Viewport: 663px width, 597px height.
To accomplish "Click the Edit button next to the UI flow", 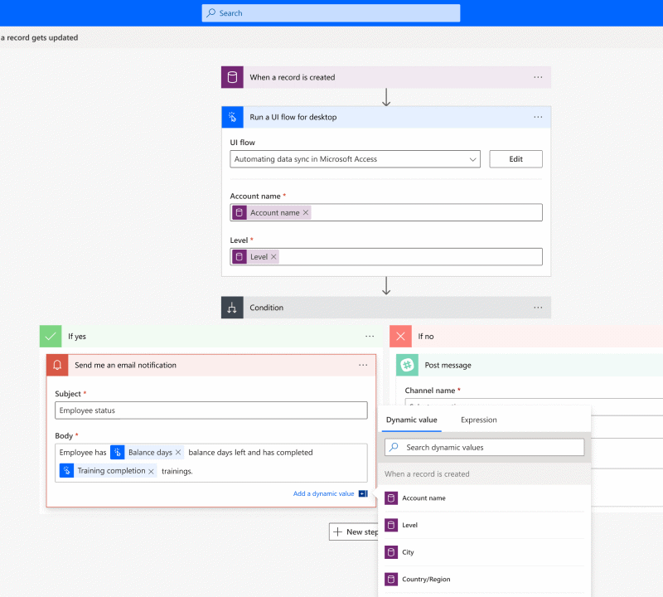I will tap(515, 158).
